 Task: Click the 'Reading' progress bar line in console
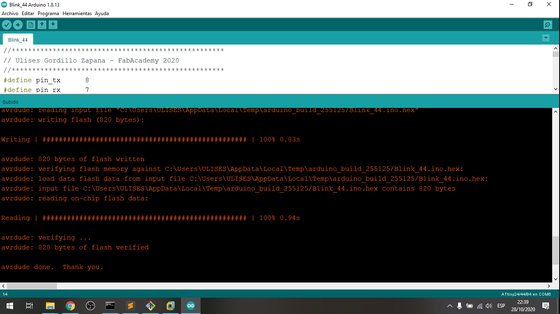151,218
